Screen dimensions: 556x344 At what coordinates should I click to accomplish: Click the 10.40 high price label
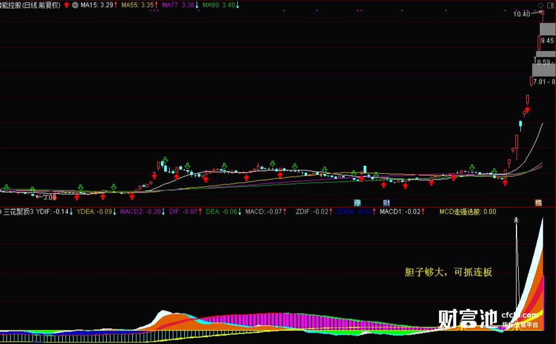[521, 14]
